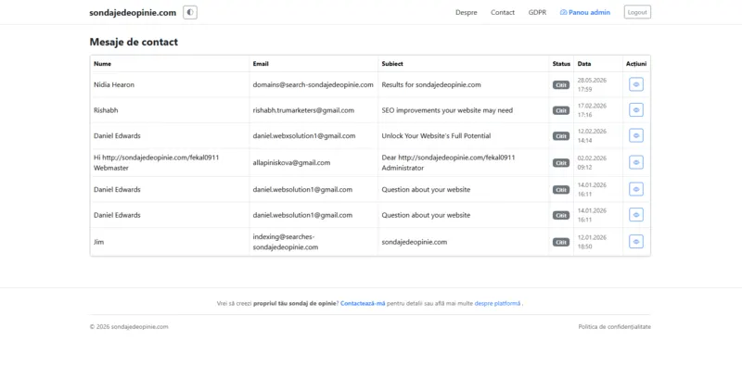Viewport: 742px width, 379px height.
Task: Click subject SEO improvements your website may need
Action: click(x=447, y=110)
